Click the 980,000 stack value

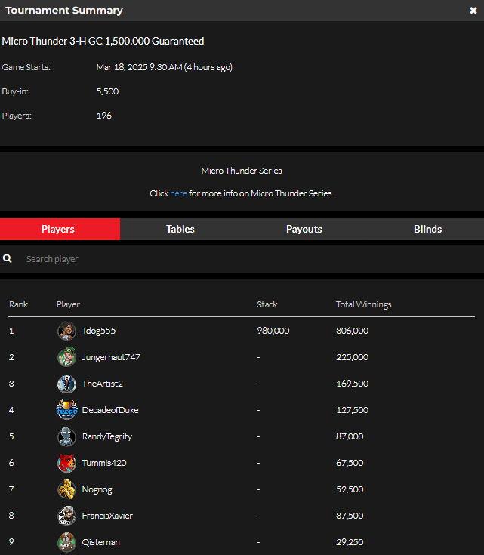click(273, 331)
